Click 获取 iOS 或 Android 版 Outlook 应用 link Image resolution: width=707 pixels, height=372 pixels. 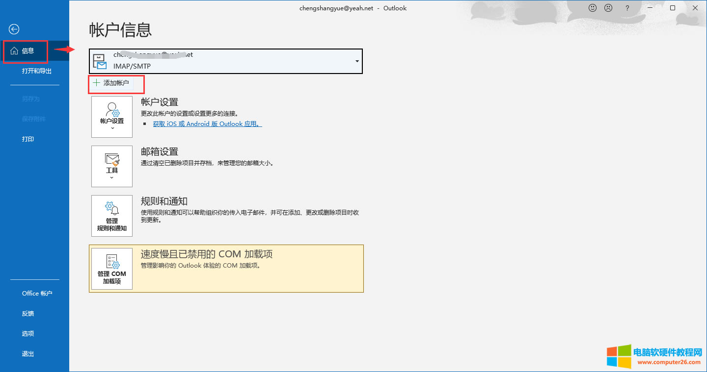207,124
